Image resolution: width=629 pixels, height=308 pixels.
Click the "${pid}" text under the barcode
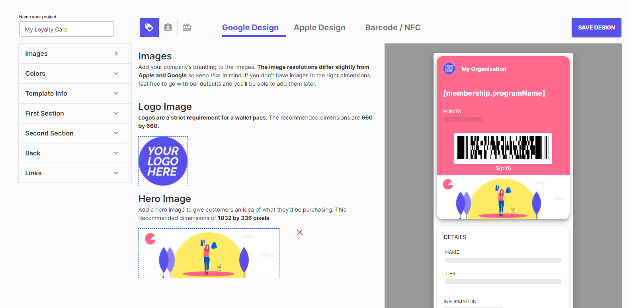(x=503, y=168)
